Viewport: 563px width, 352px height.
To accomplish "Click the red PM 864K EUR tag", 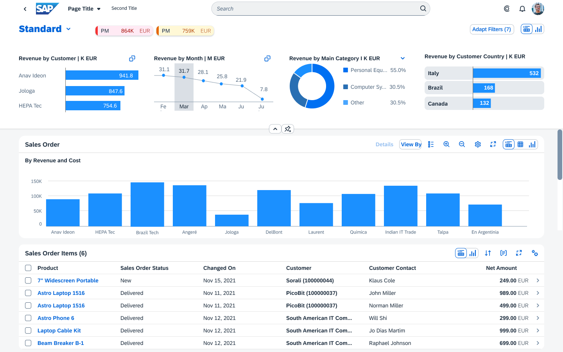I will tap(124, 31).
